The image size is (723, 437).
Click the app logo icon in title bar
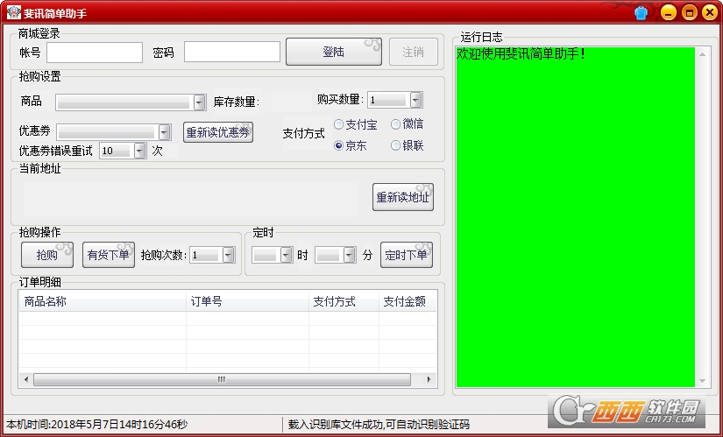pos(13,13)
